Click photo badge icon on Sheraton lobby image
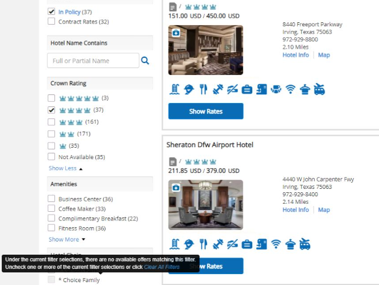The width and height of the screenshot is (379, 285). [x=176, y=187]
